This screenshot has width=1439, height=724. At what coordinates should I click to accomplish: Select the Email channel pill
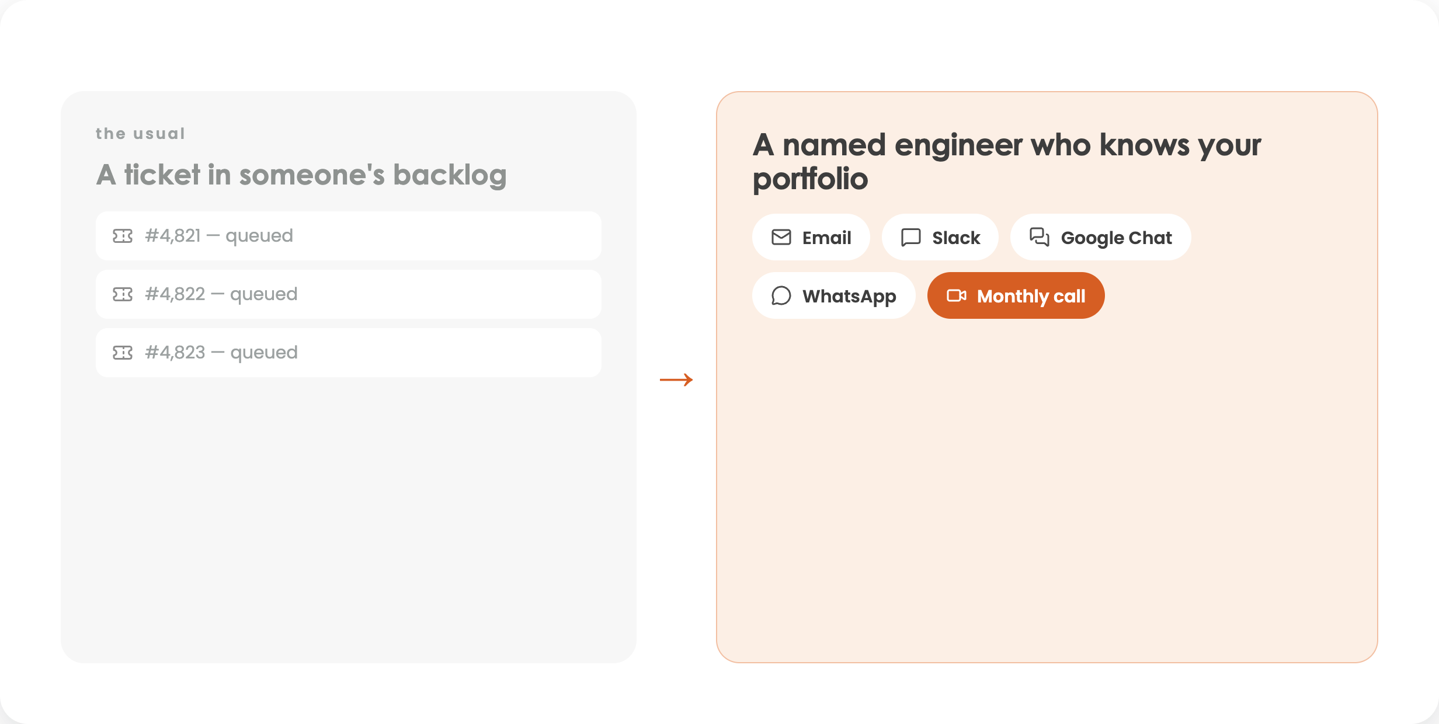pyautogui.click(x=811, y=237)
